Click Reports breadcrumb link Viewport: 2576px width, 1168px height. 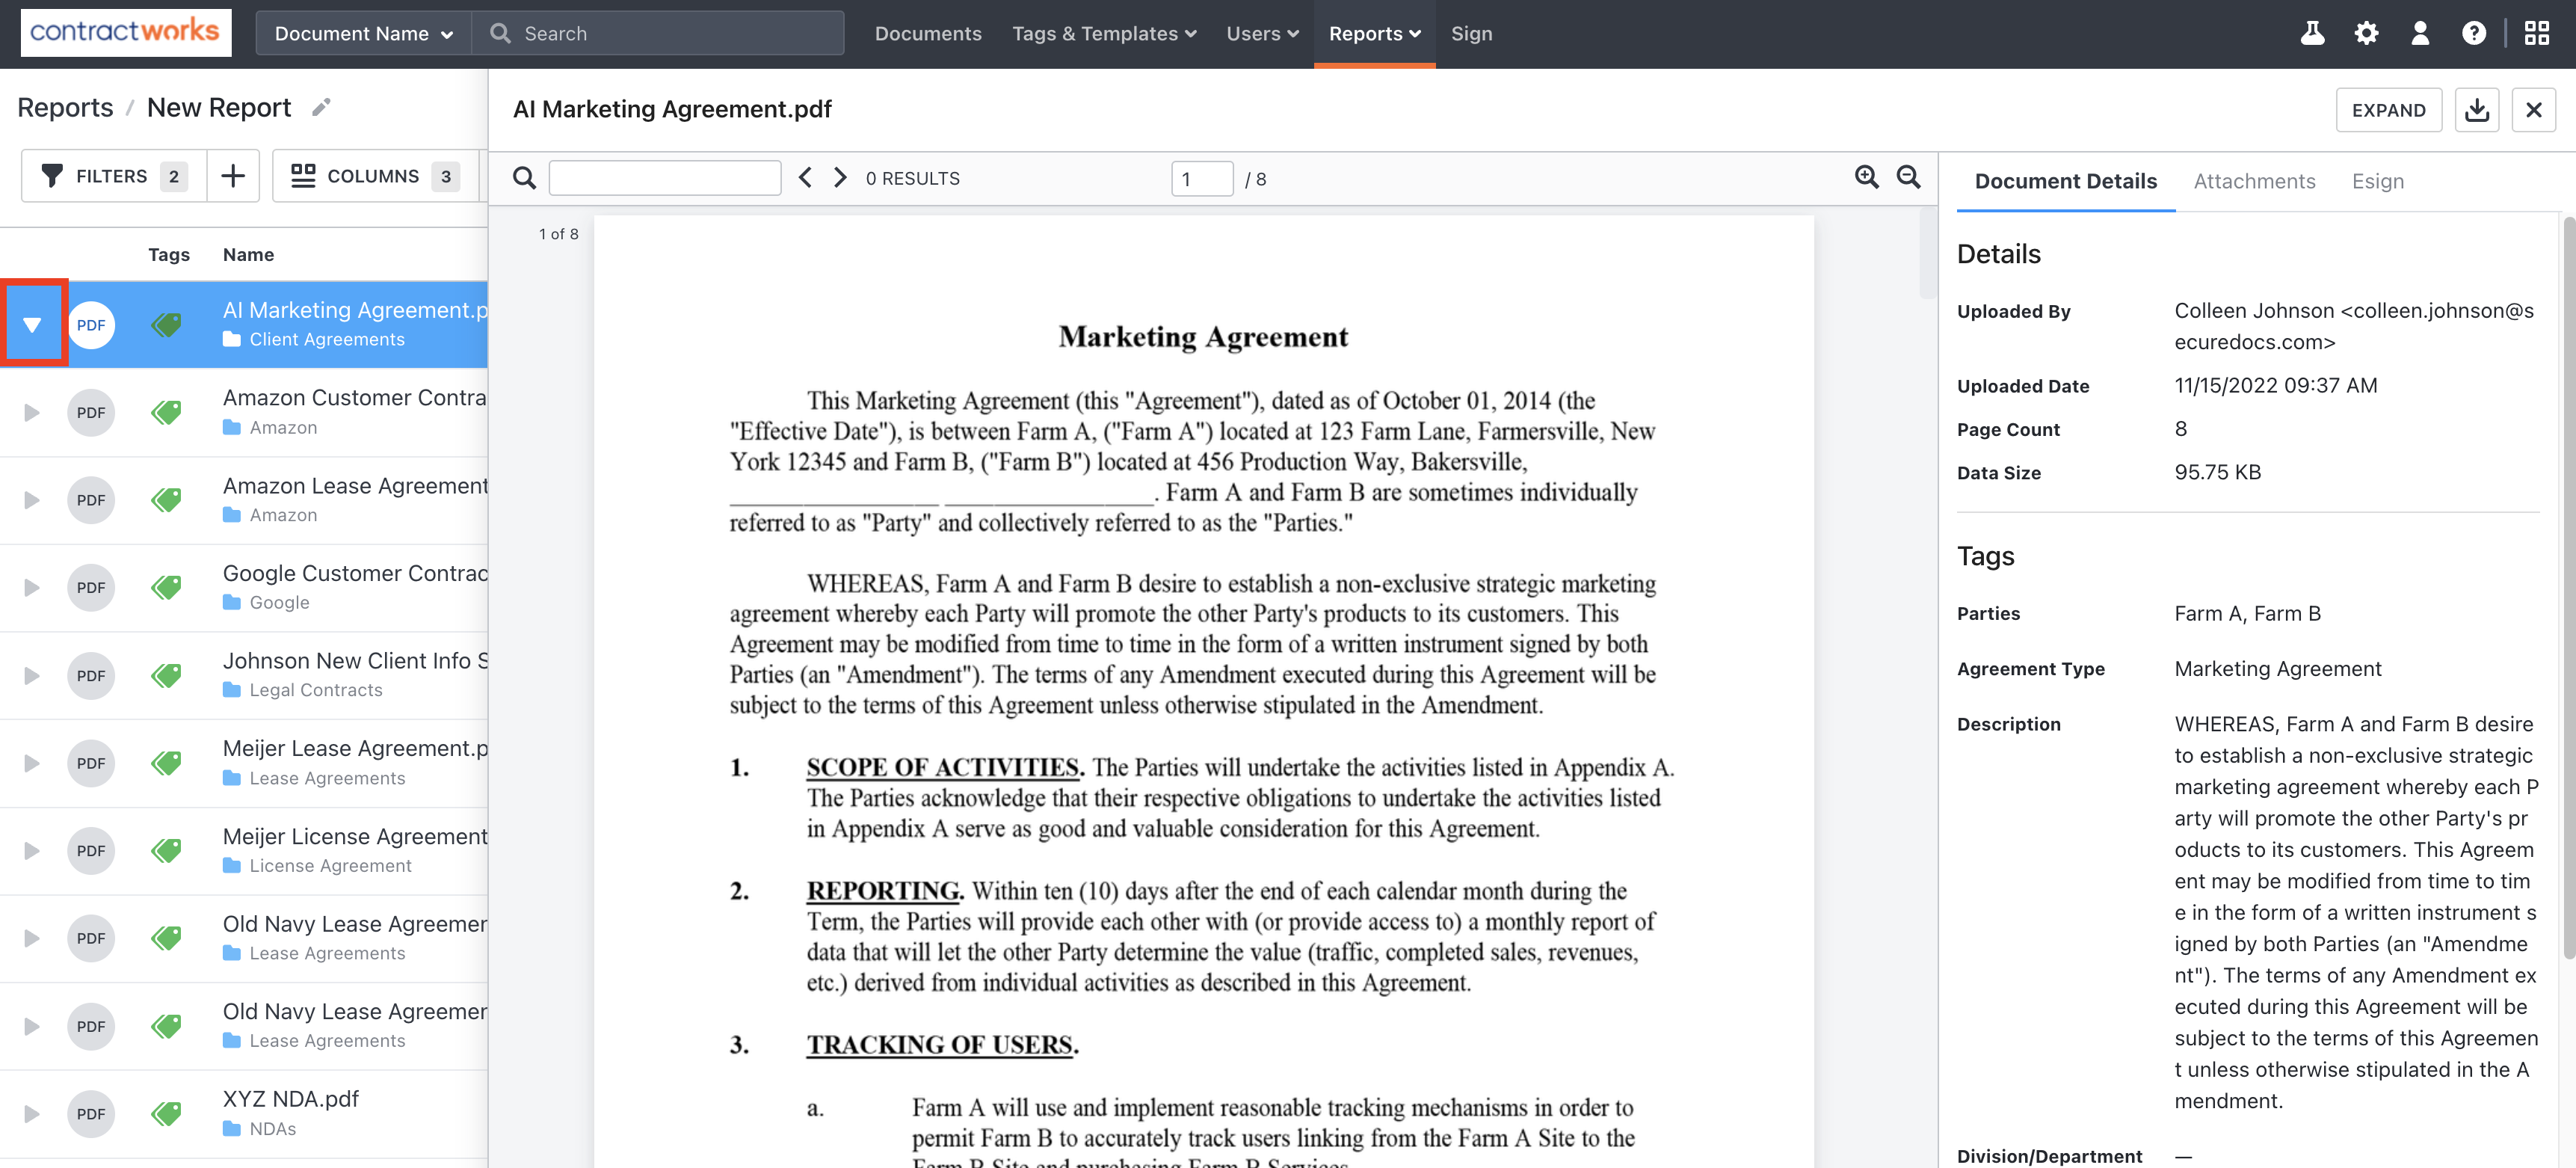(65, 107)
